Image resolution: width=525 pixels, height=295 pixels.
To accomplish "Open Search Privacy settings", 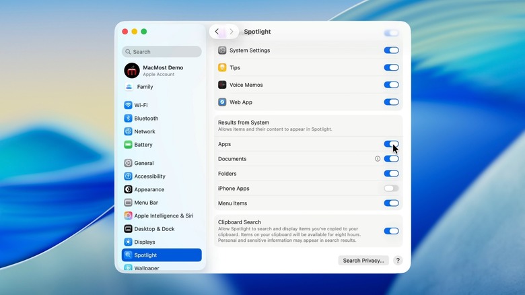I will click(x=363, y=261).
